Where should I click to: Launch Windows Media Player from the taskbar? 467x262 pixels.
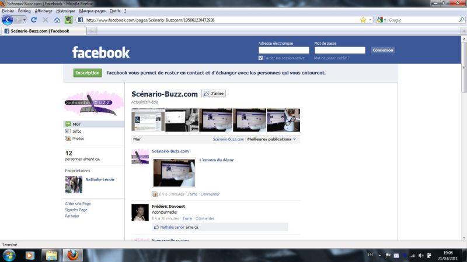pos(30,256)
